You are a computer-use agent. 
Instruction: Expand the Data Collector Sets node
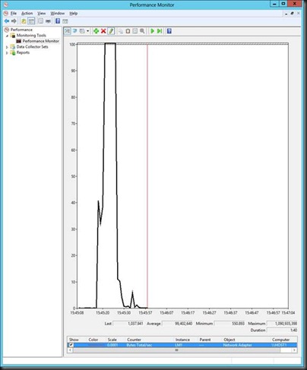point(7,47)
